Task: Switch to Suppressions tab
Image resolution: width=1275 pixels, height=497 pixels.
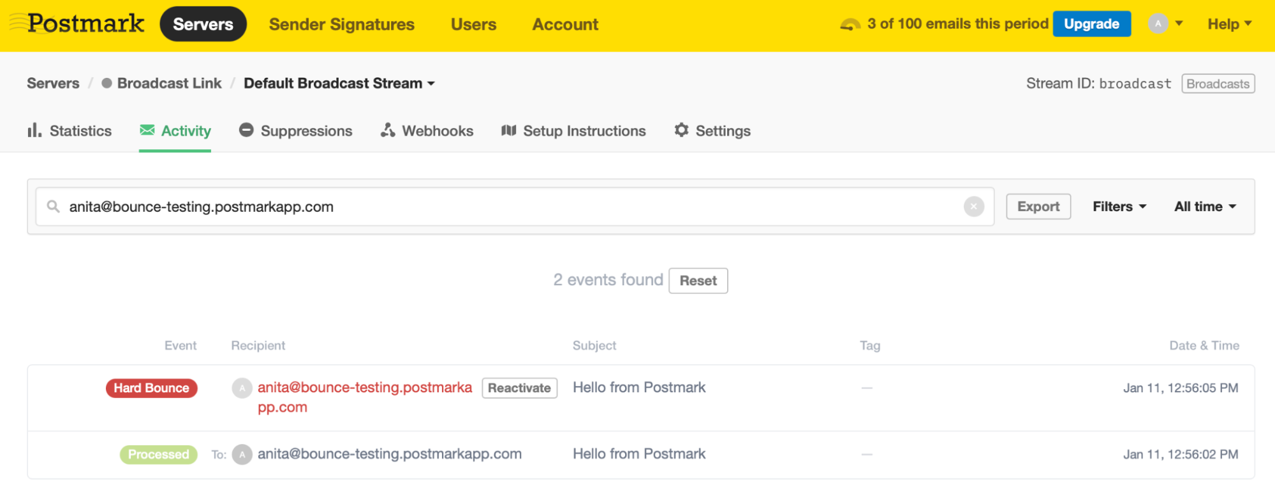Action: pyautogui.click(x=295, y=131)
